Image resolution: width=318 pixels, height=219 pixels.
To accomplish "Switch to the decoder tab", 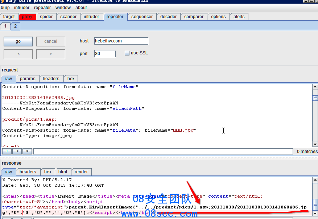I will [x=168, y=17].
